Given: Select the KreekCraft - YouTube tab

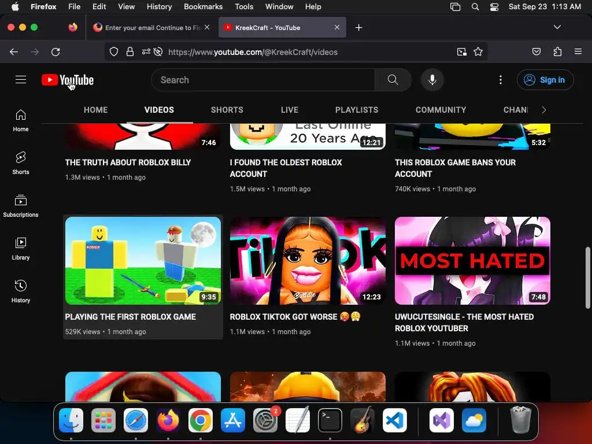Looking at the screenshot, I should pyautogui.click(x=277, y=28).
